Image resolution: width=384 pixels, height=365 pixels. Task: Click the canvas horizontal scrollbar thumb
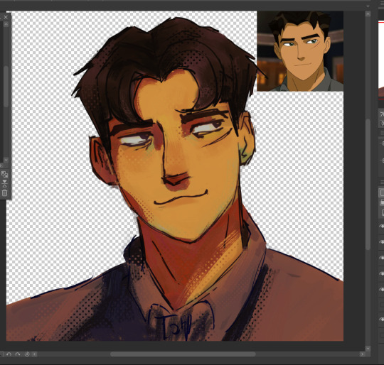[x=183, y=354]
